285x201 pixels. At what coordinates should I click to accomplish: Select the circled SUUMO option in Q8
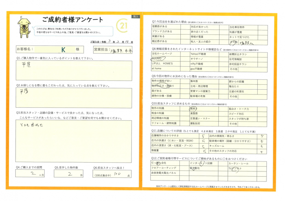156,59
